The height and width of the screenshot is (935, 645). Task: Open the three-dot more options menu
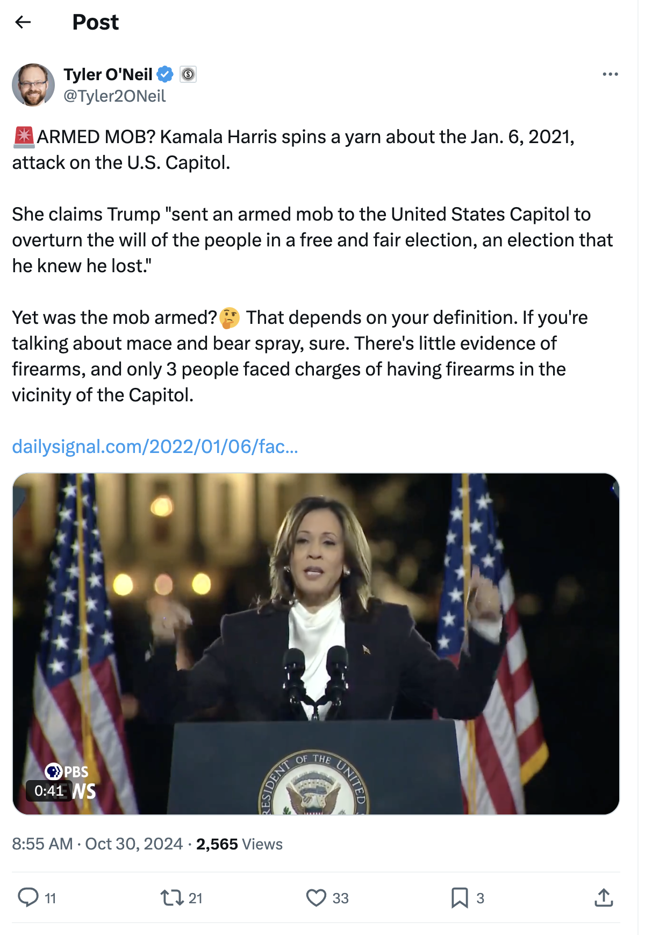coord(610,74)
